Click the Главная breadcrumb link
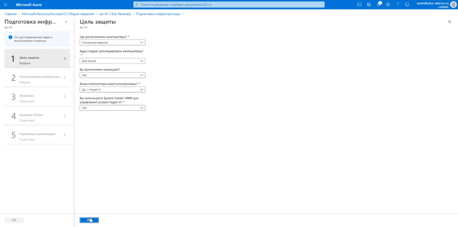Image resolution: width=458 pixels, height=227 pixels. click(10, 14)
